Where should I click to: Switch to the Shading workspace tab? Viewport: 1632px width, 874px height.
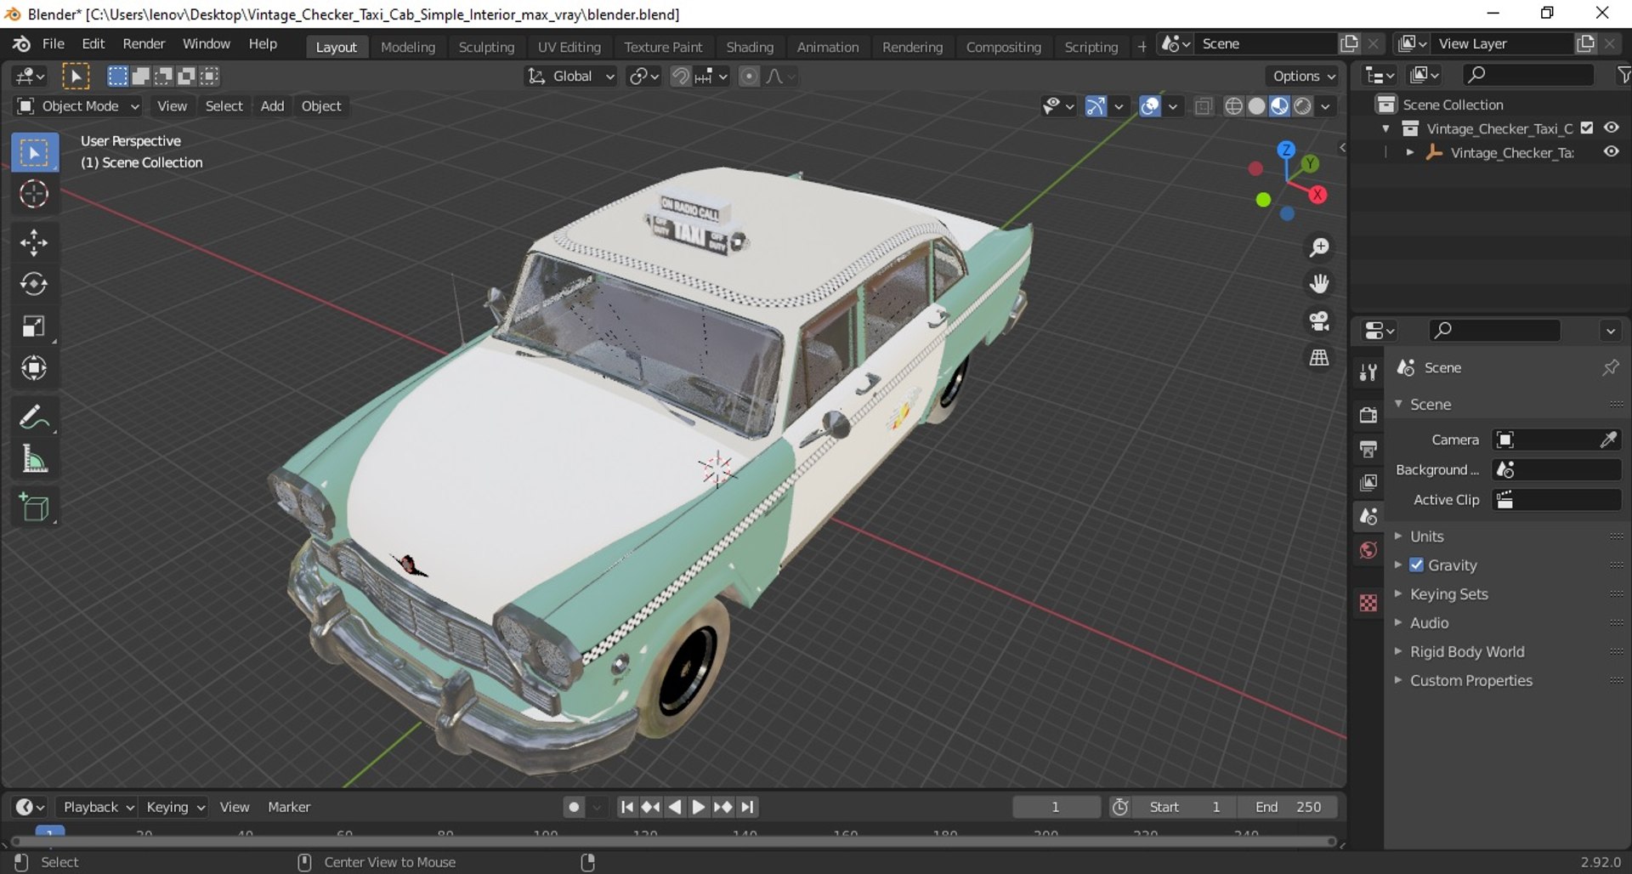pyautogui.click(x=750, y=48)
